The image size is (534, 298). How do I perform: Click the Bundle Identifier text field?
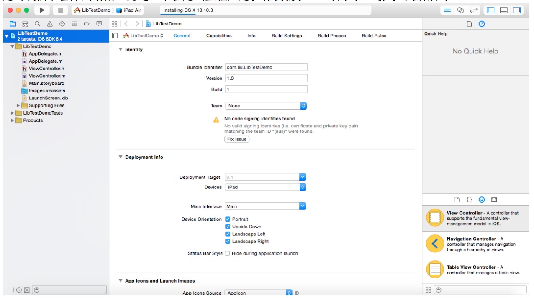[266, 67]
